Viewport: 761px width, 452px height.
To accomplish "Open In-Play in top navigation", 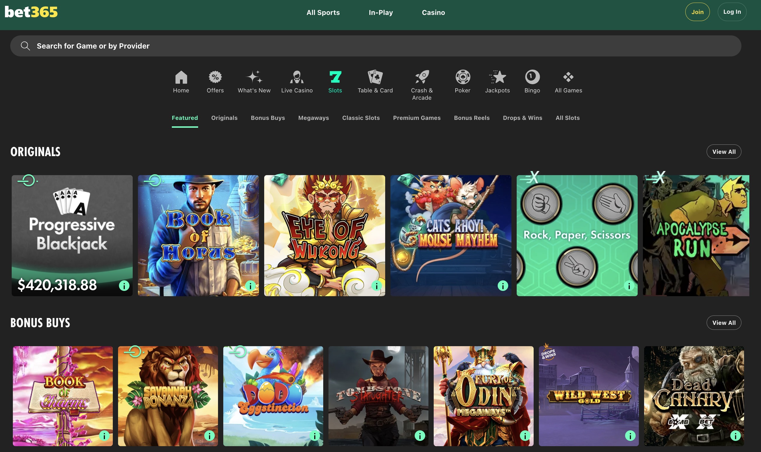I will tap(381, 13).
